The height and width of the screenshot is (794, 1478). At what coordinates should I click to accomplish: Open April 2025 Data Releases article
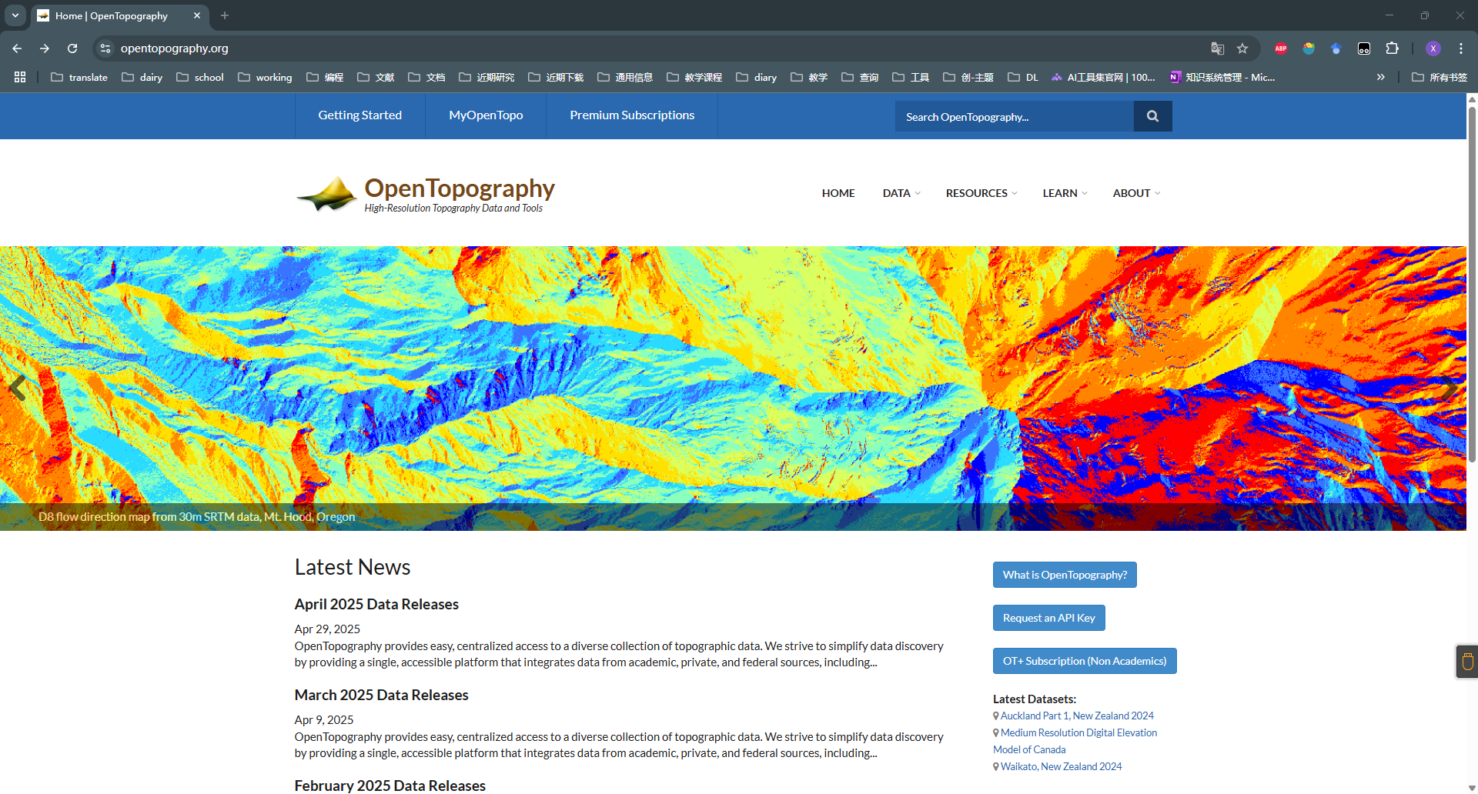(376, 604)
